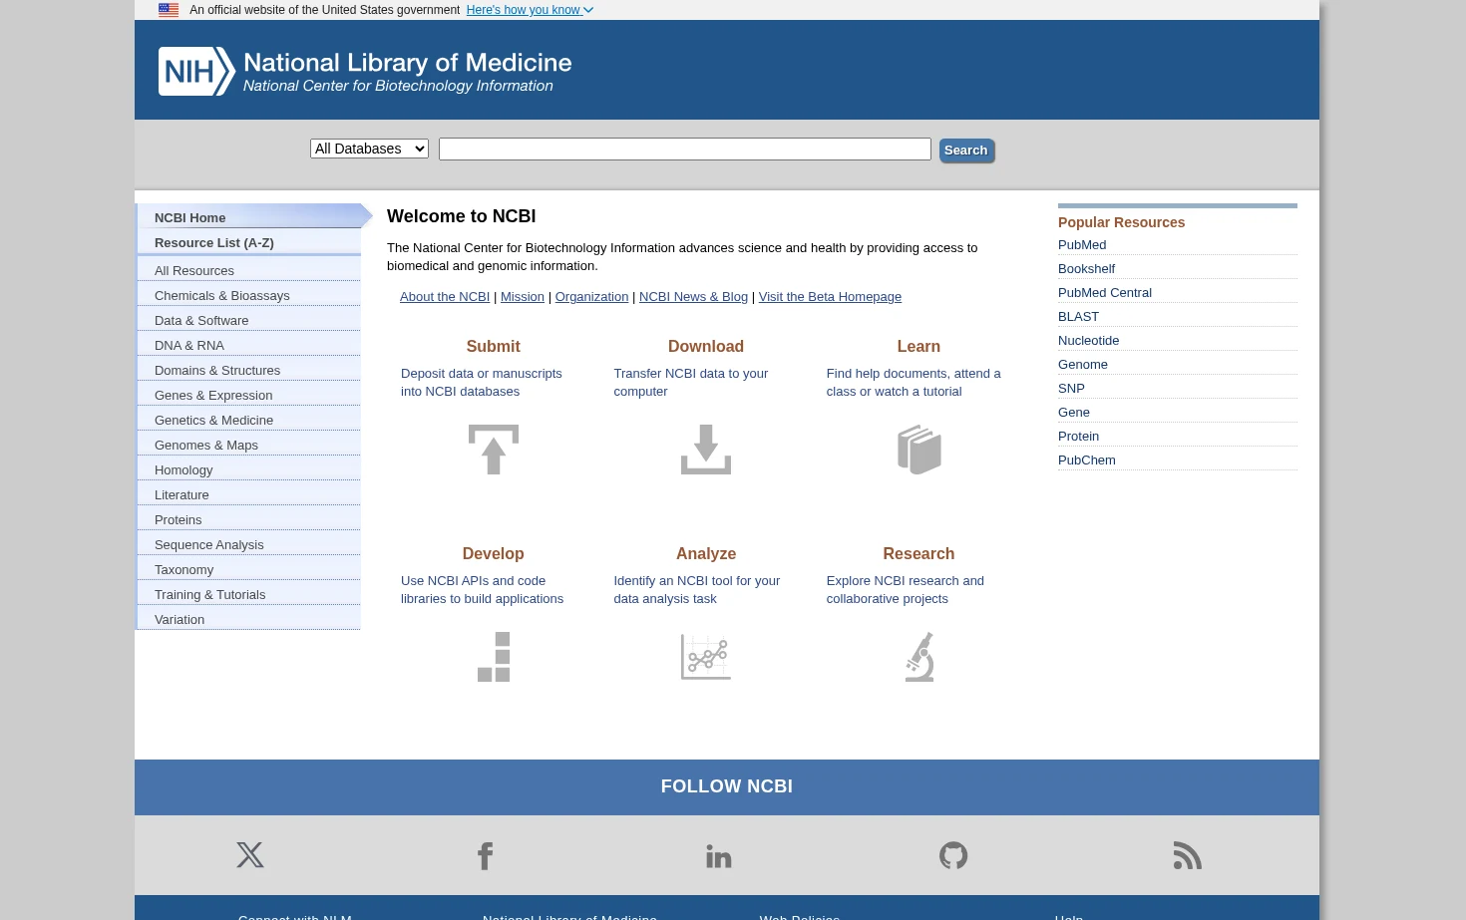Click the Develop heading link
This screenshot has width=1466, height=920.
coord(494,554)
